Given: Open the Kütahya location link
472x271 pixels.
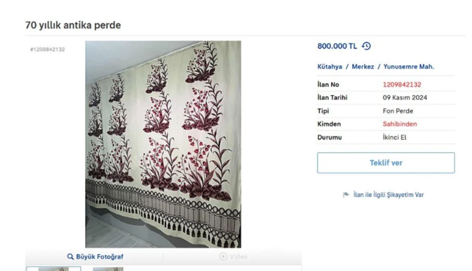Looking at the screenshot, I should [329, 67].
